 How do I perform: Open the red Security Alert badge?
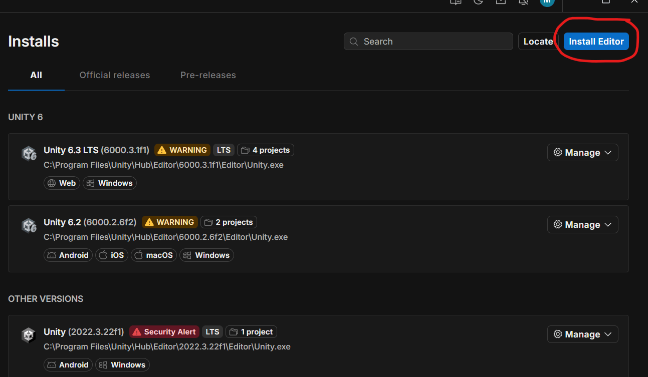[x=164, y=332]
